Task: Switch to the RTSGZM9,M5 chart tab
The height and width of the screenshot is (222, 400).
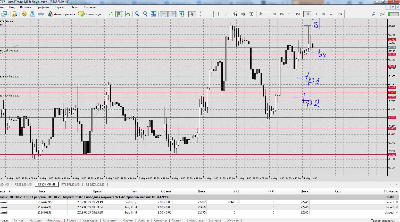Action: point(95,184)
